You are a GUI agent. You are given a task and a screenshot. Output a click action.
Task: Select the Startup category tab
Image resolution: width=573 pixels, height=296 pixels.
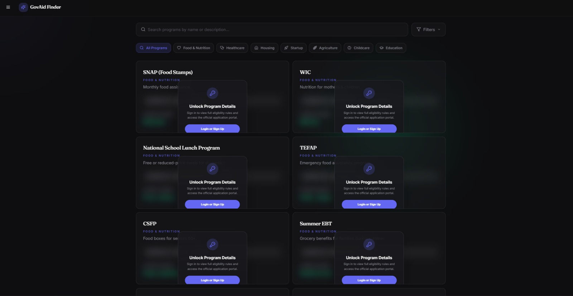coord(294,48)
